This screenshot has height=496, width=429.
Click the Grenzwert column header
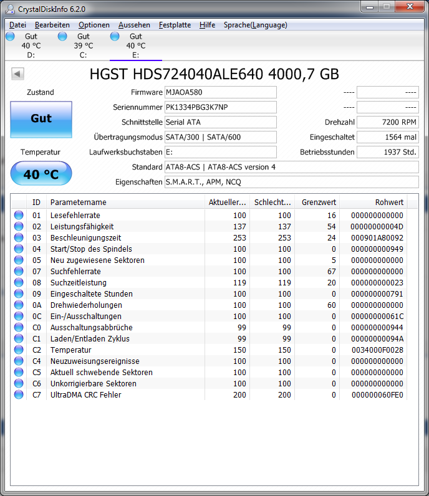317,203
